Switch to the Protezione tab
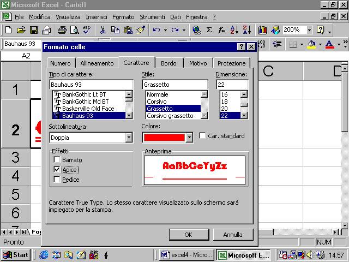This screenshot has width=349, height=262. (231, 63)
